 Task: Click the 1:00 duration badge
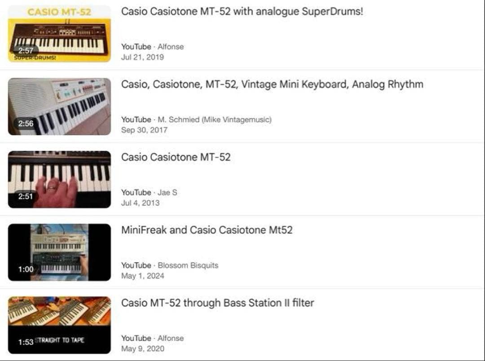[x=26, y=269]
